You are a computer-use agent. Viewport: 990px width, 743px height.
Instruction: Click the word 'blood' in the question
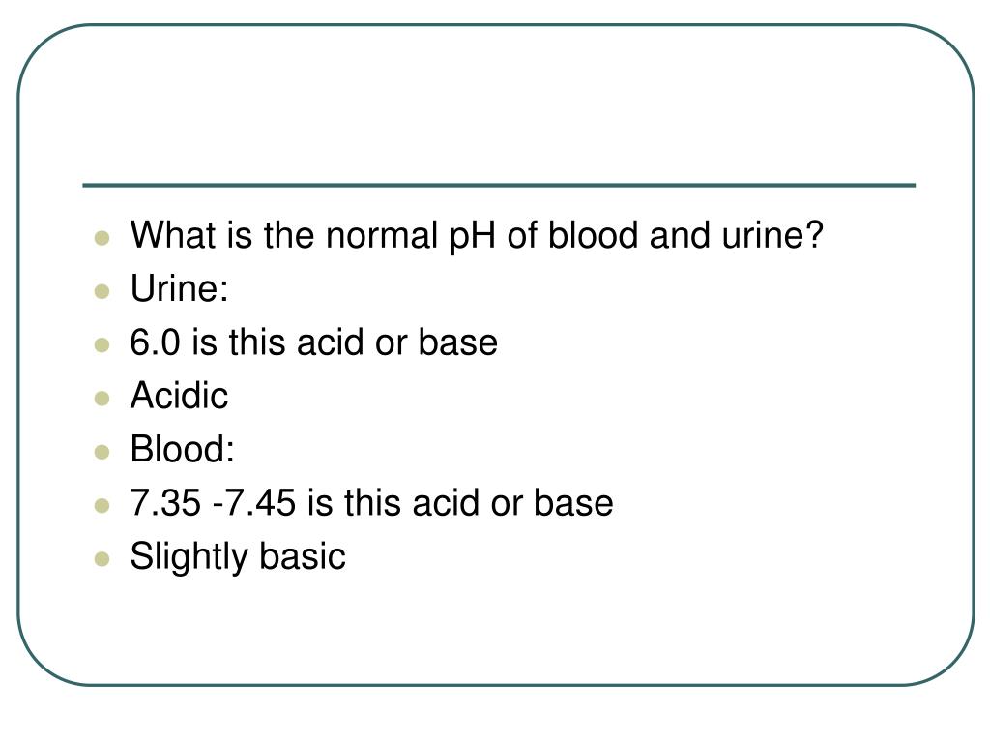[x=593, y=235]
